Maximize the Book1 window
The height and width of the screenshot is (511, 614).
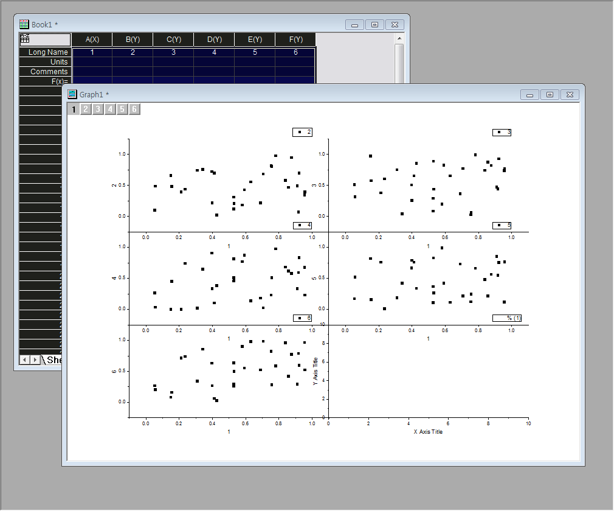coord(374,25)
